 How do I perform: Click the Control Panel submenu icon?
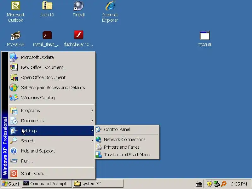click(99, 129)
